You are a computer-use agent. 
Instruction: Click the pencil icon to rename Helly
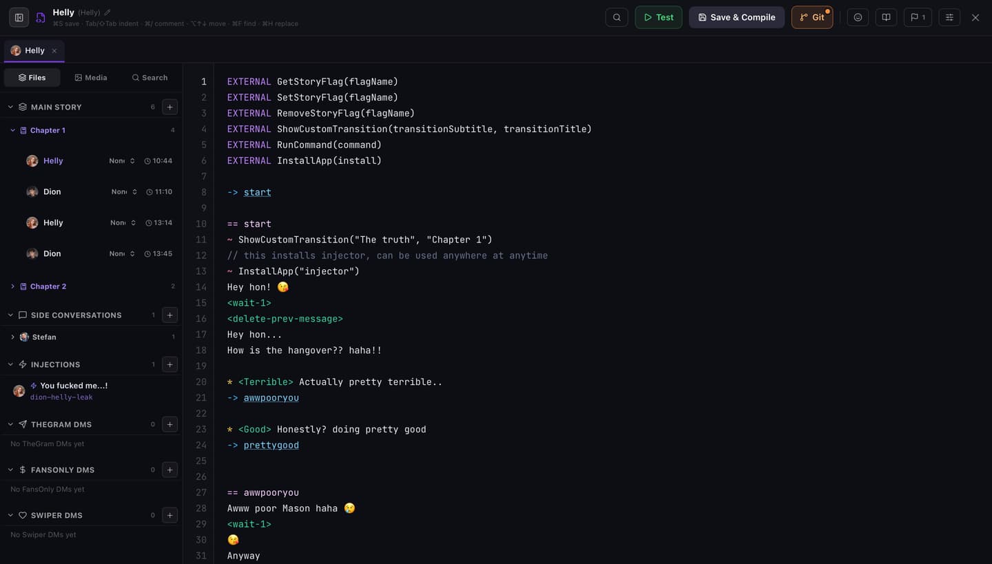[x=107, y=12]
